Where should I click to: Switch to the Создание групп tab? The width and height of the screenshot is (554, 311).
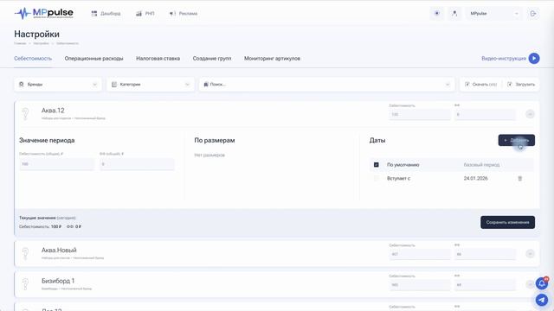(x=212, y=59)
